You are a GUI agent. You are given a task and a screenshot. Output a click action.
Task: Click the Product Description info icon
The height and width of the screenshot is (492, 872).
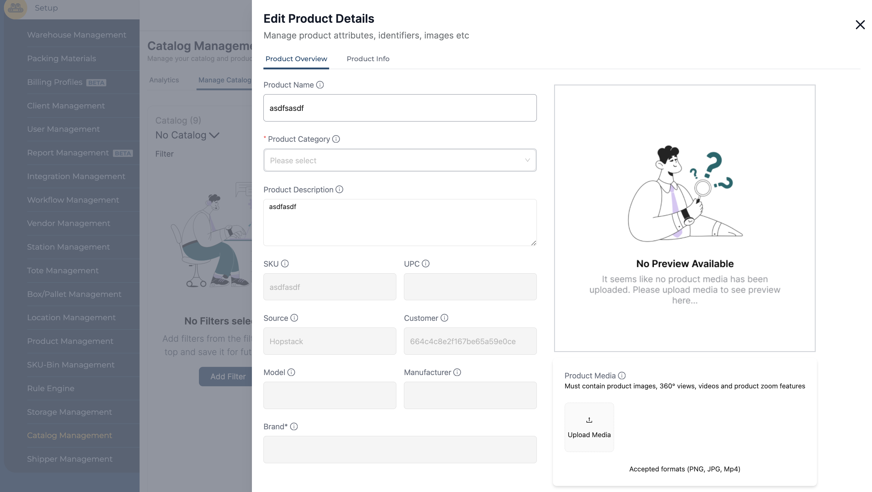click(339, 190)
